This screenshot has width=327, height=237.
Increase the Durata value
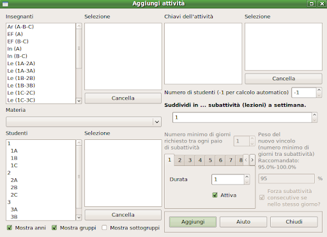pos(247,177)
